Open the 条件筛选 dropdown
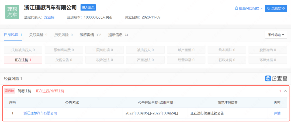Image resolution: width=291 pixels, height=122 pixels. point(276,35)
